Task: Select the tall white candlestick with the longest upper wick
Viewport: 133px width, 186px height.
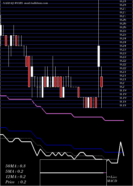Action: pyautogui.click(x=99, y=56)
